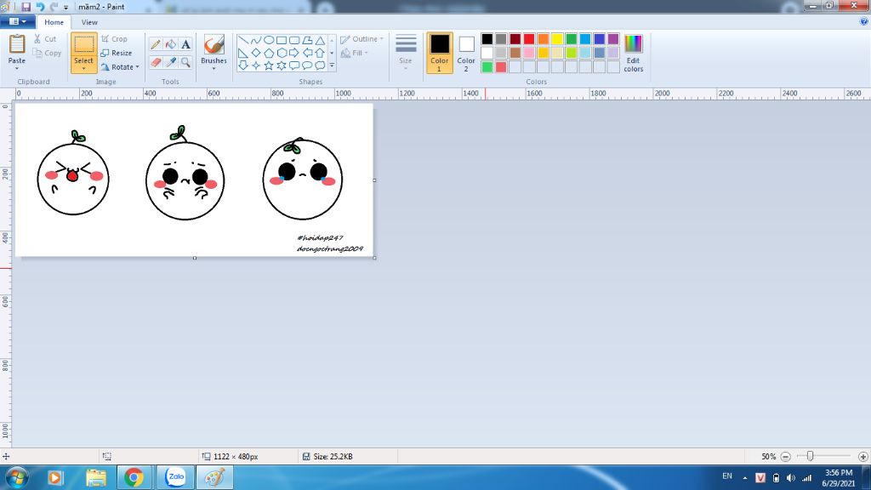Choose the straight Line shape
This screenshot has height=490, width=871.
(x=242, y=40)
